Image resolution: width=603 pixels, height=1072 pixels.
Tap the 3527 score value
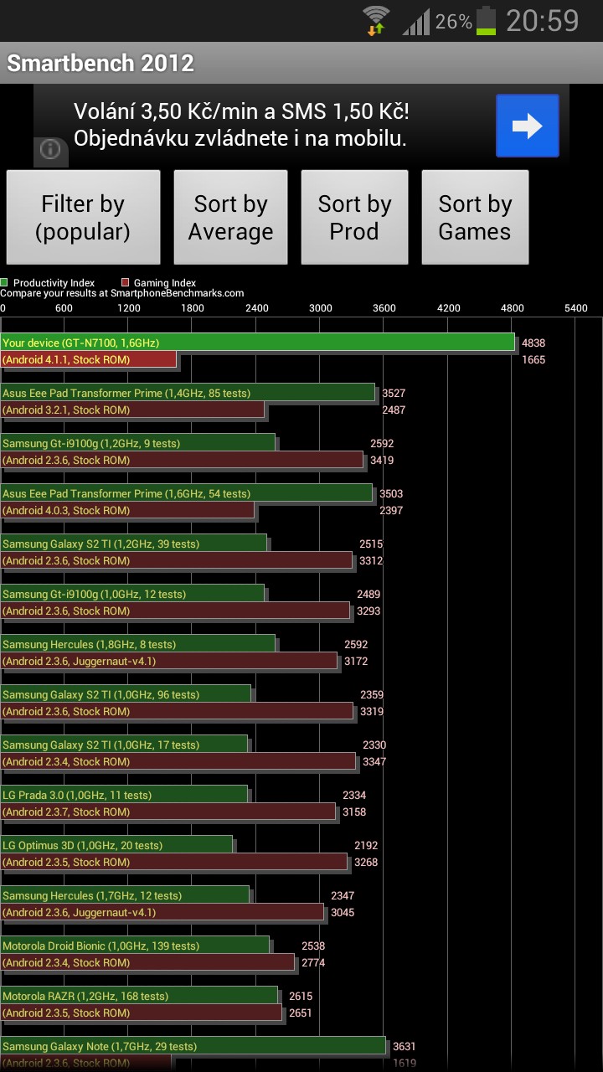click(394, 394)
